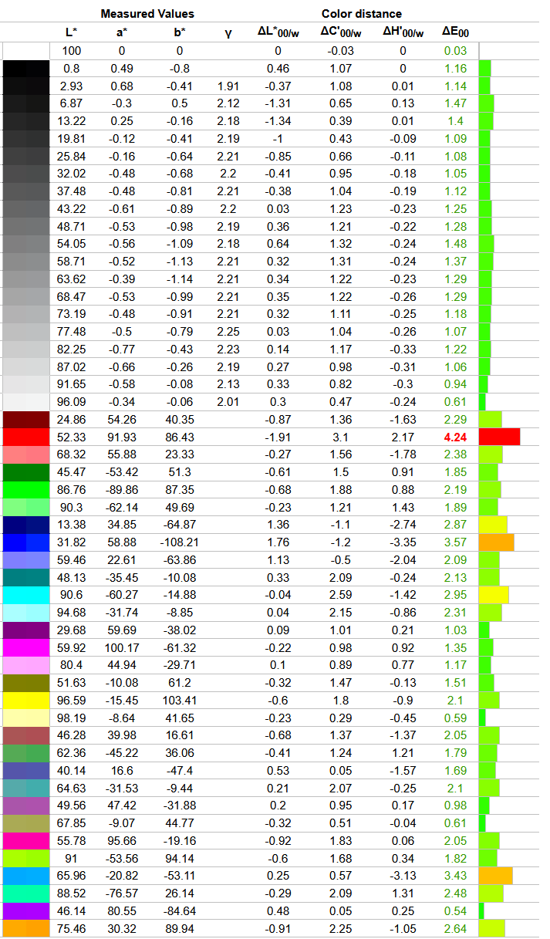Select the L* column header
Viewport: 550px width, 939px height.
[x=71, y=32]
